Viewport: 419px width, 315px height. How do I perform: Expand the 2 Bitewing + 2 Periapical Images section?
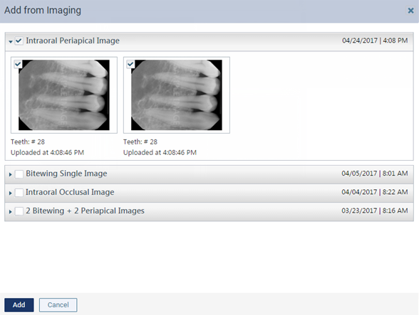tap(11, 212)
